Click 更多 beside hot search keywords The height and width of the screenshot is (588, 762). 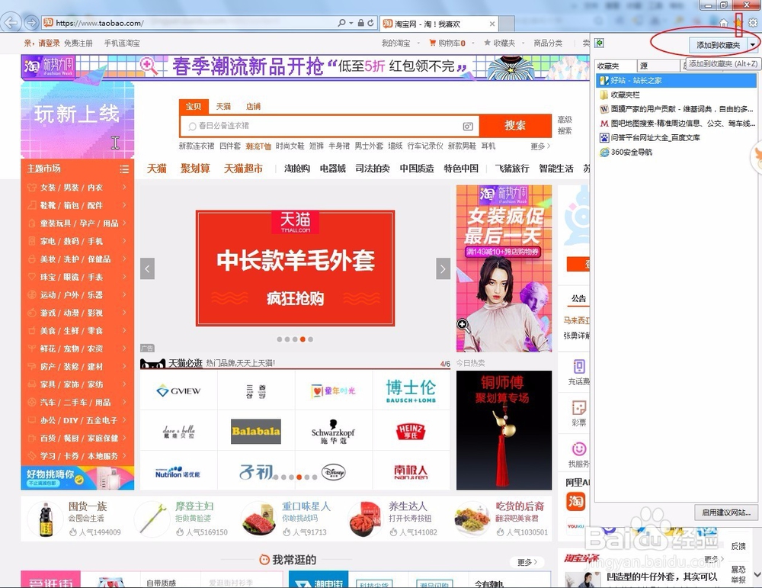[540, 146]
